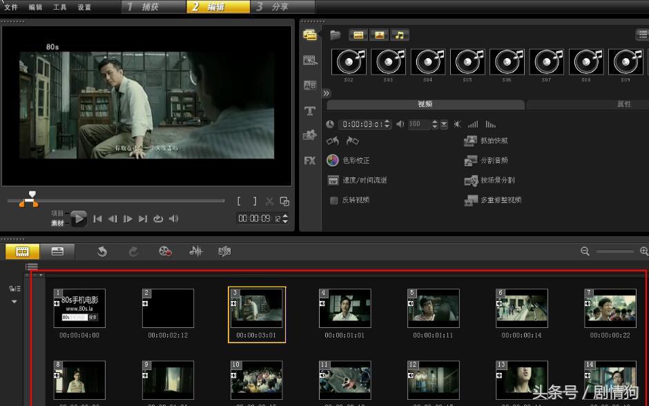Rotate the clip left
The width and height of the screenshot is (649, 406).
(x=332, y=141)
